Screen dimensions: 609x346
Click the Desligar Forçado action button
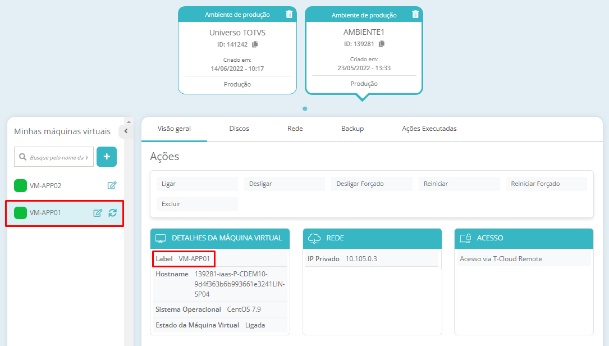[x=372, y=184]
